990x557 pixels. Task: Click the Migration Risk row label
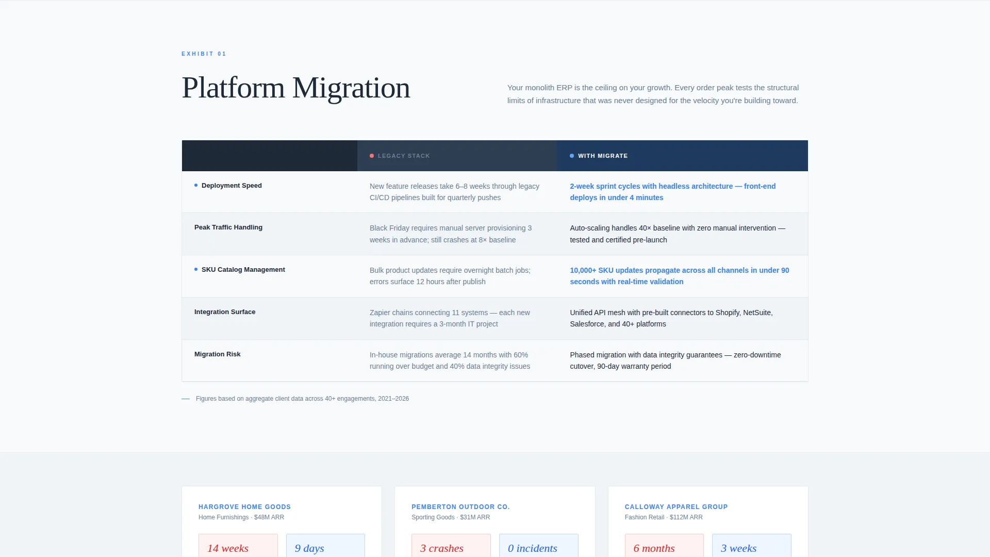click(217, 354)
